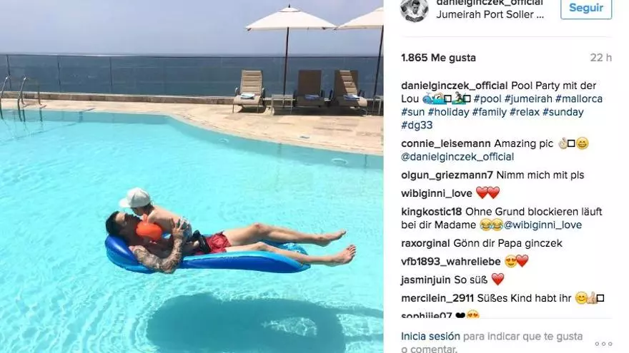Open connie_leisemann commenter profile
This screenshot has height=353, width=629.
pyautogui.click(x=446, y=143)
